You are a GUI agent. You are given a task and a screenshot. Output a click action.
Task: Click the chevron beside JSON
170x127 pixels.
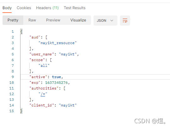click(112, 20)
